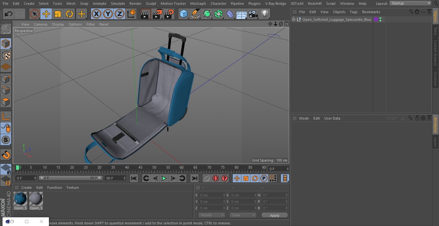
Task: Click the timeline preview range slider
Action: tap(71, 178)
